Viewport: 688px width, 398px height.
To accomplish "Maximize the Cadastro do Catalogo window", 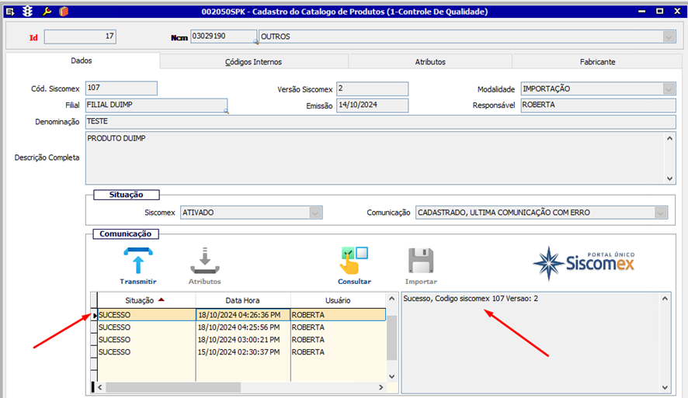I will (x=659, y=12).
